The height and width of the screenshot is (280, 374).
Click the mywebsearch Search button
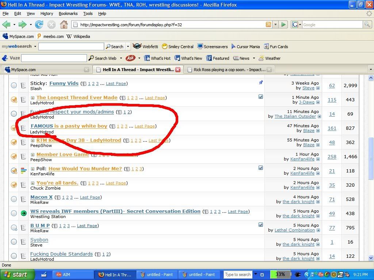click(x=115, y=46)
